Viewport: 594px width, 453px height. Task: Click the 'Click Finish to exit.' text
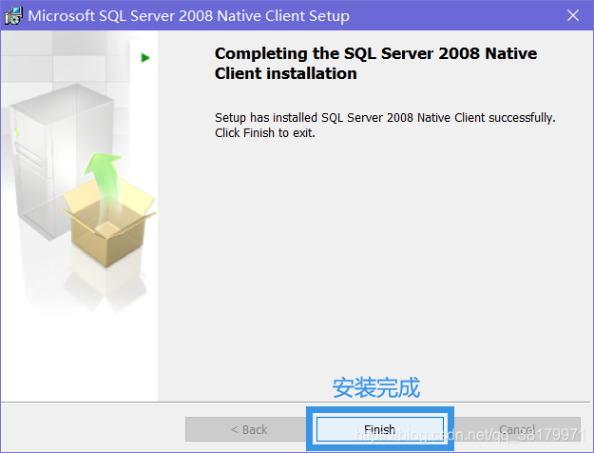point(265,133)
